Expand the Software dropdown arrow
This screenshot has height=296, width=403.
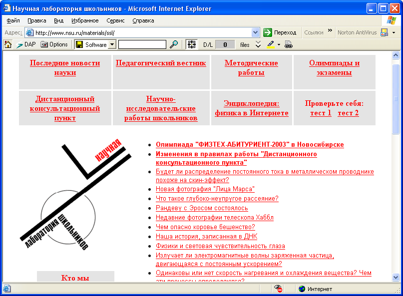(112, 45)
